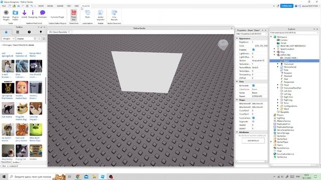Open View Sounds audio discovery
321x180 pixels.
pos(114,15)
